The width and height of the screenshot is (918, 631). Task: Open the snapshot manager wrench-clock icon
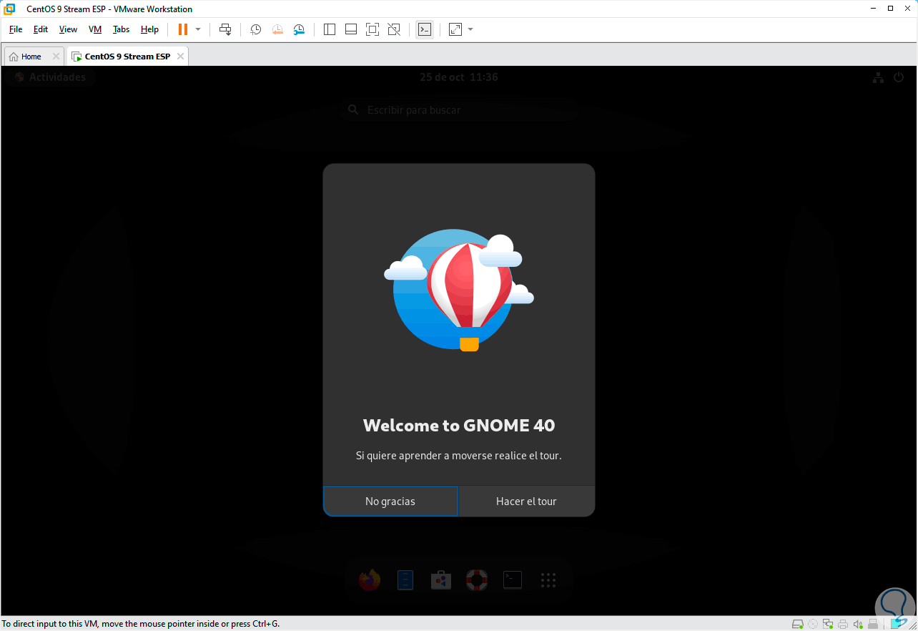click(299, 29)
